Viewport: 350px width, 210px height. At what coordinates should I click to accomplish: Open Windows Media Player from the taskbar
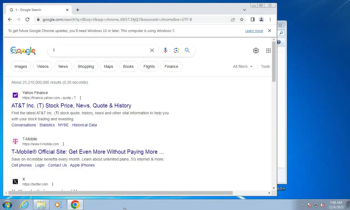(58, 205)
